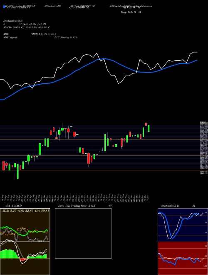Click the Avg Vol reading
The height and width of the screenshot is (275, 208).
pos(131,7)
